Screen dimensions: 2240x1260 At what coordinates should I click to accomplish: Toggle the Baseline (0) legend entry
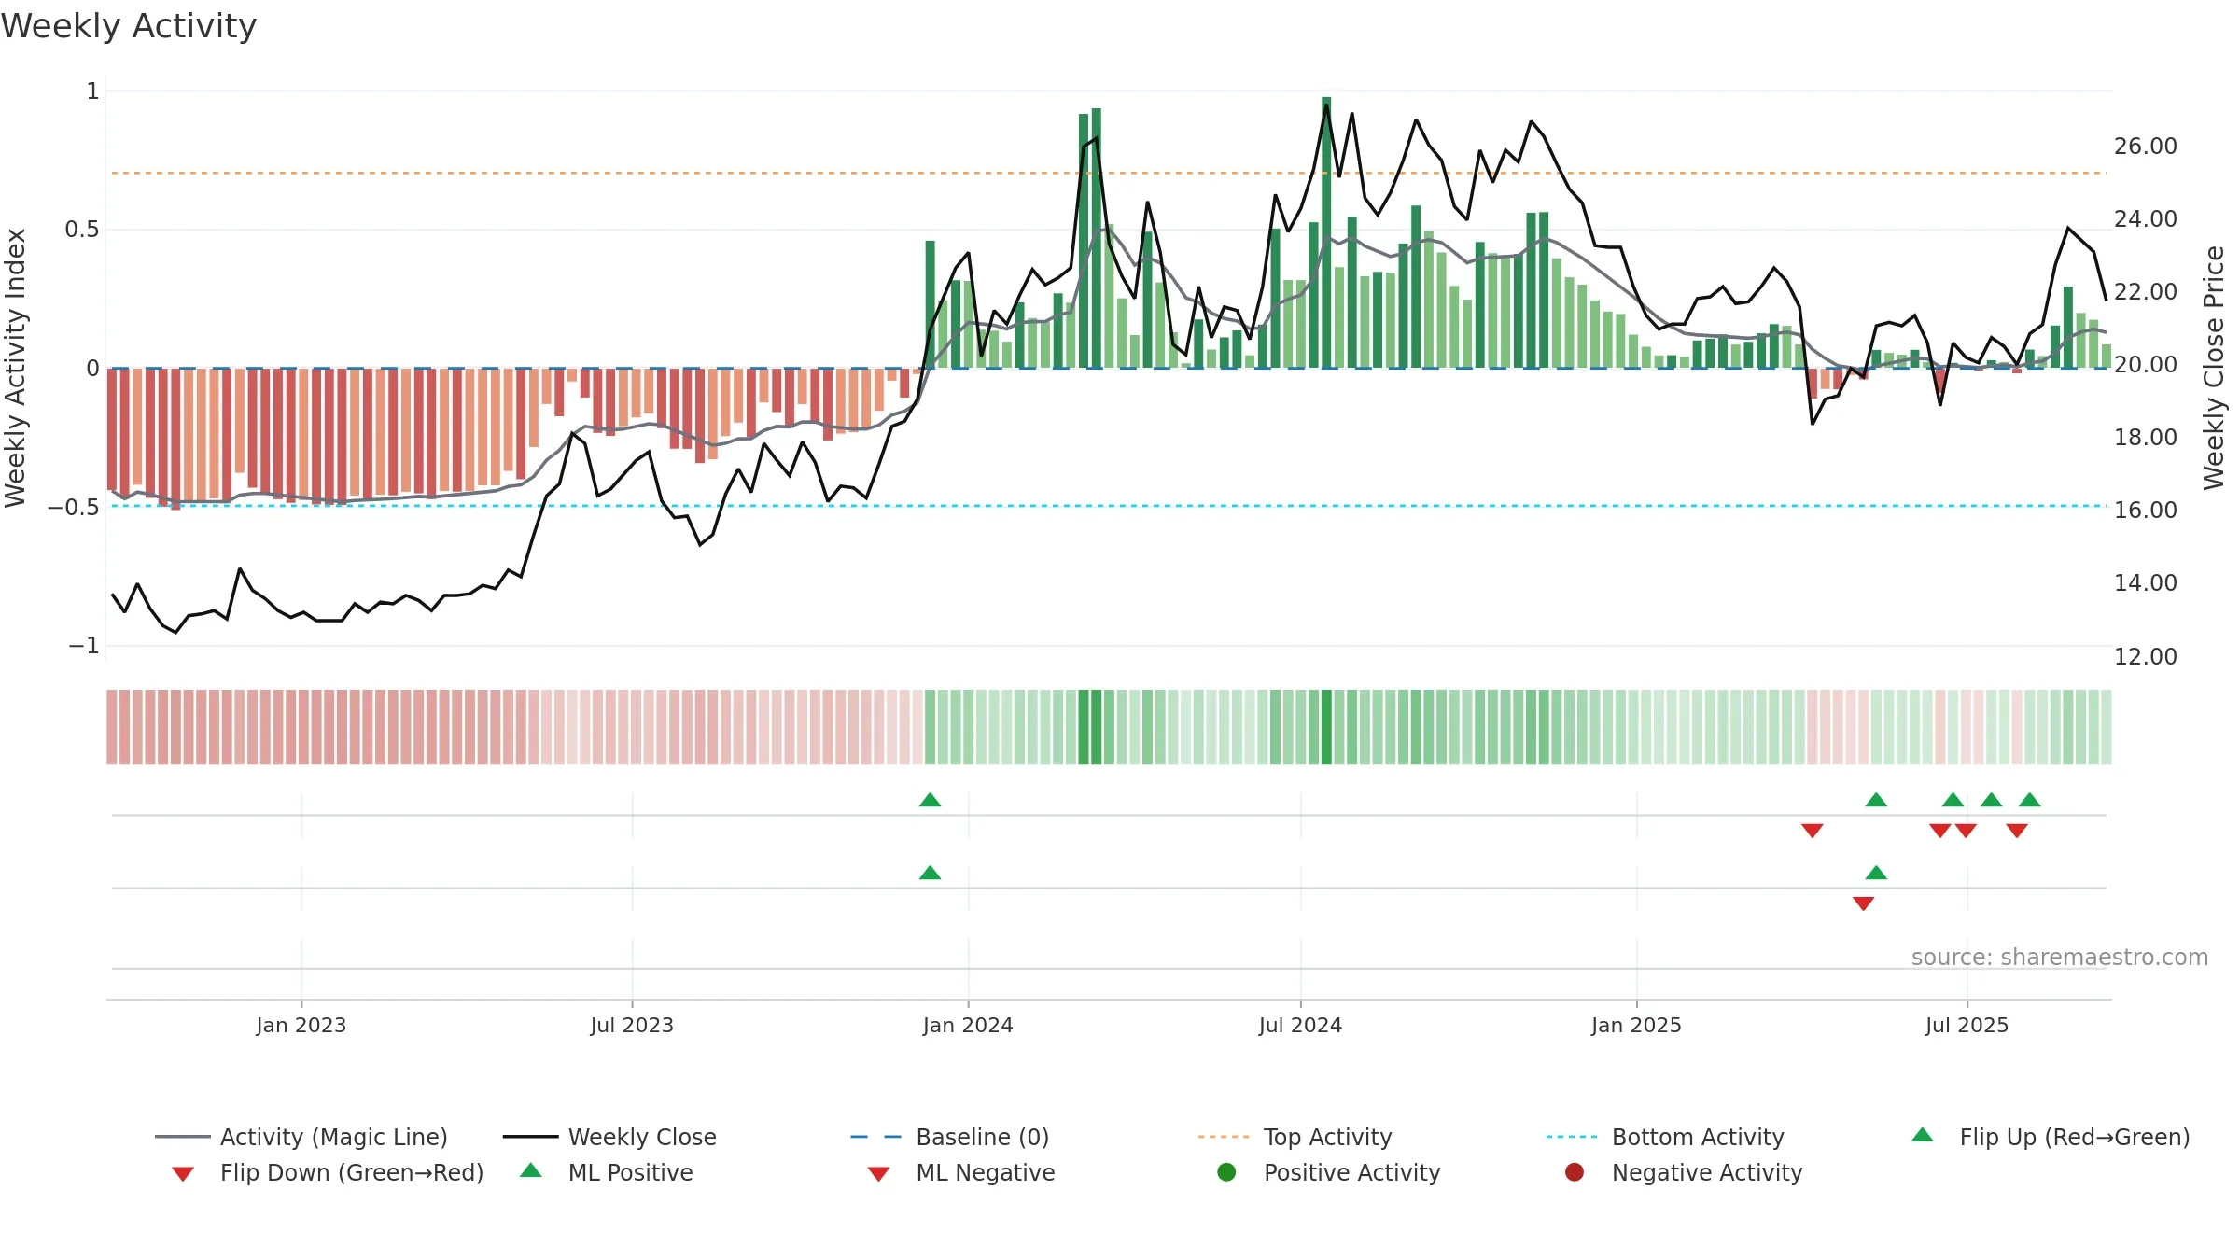[x=950, y=1137]
